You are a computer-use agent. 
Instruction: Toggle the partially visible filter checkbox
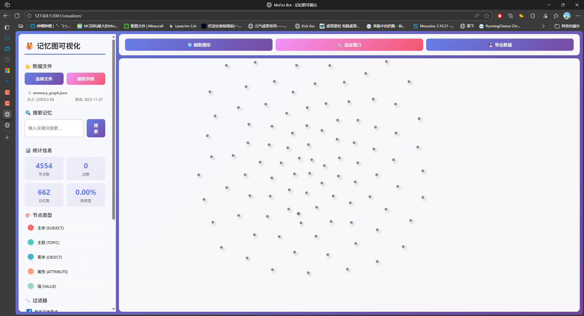coord(29,311)
